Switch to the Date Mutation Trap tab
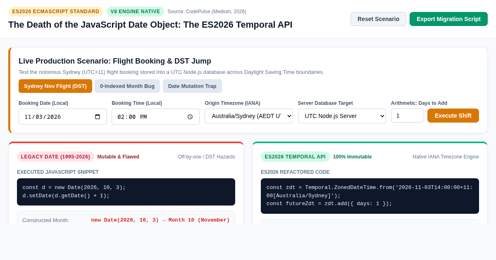Image resolution: width=496 pixels, height=260 pixels. click(x=192, y=86)
